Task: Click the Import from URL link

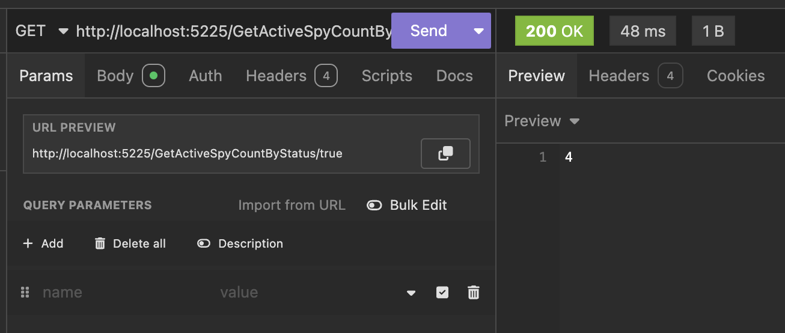Action: coord(292,206)
